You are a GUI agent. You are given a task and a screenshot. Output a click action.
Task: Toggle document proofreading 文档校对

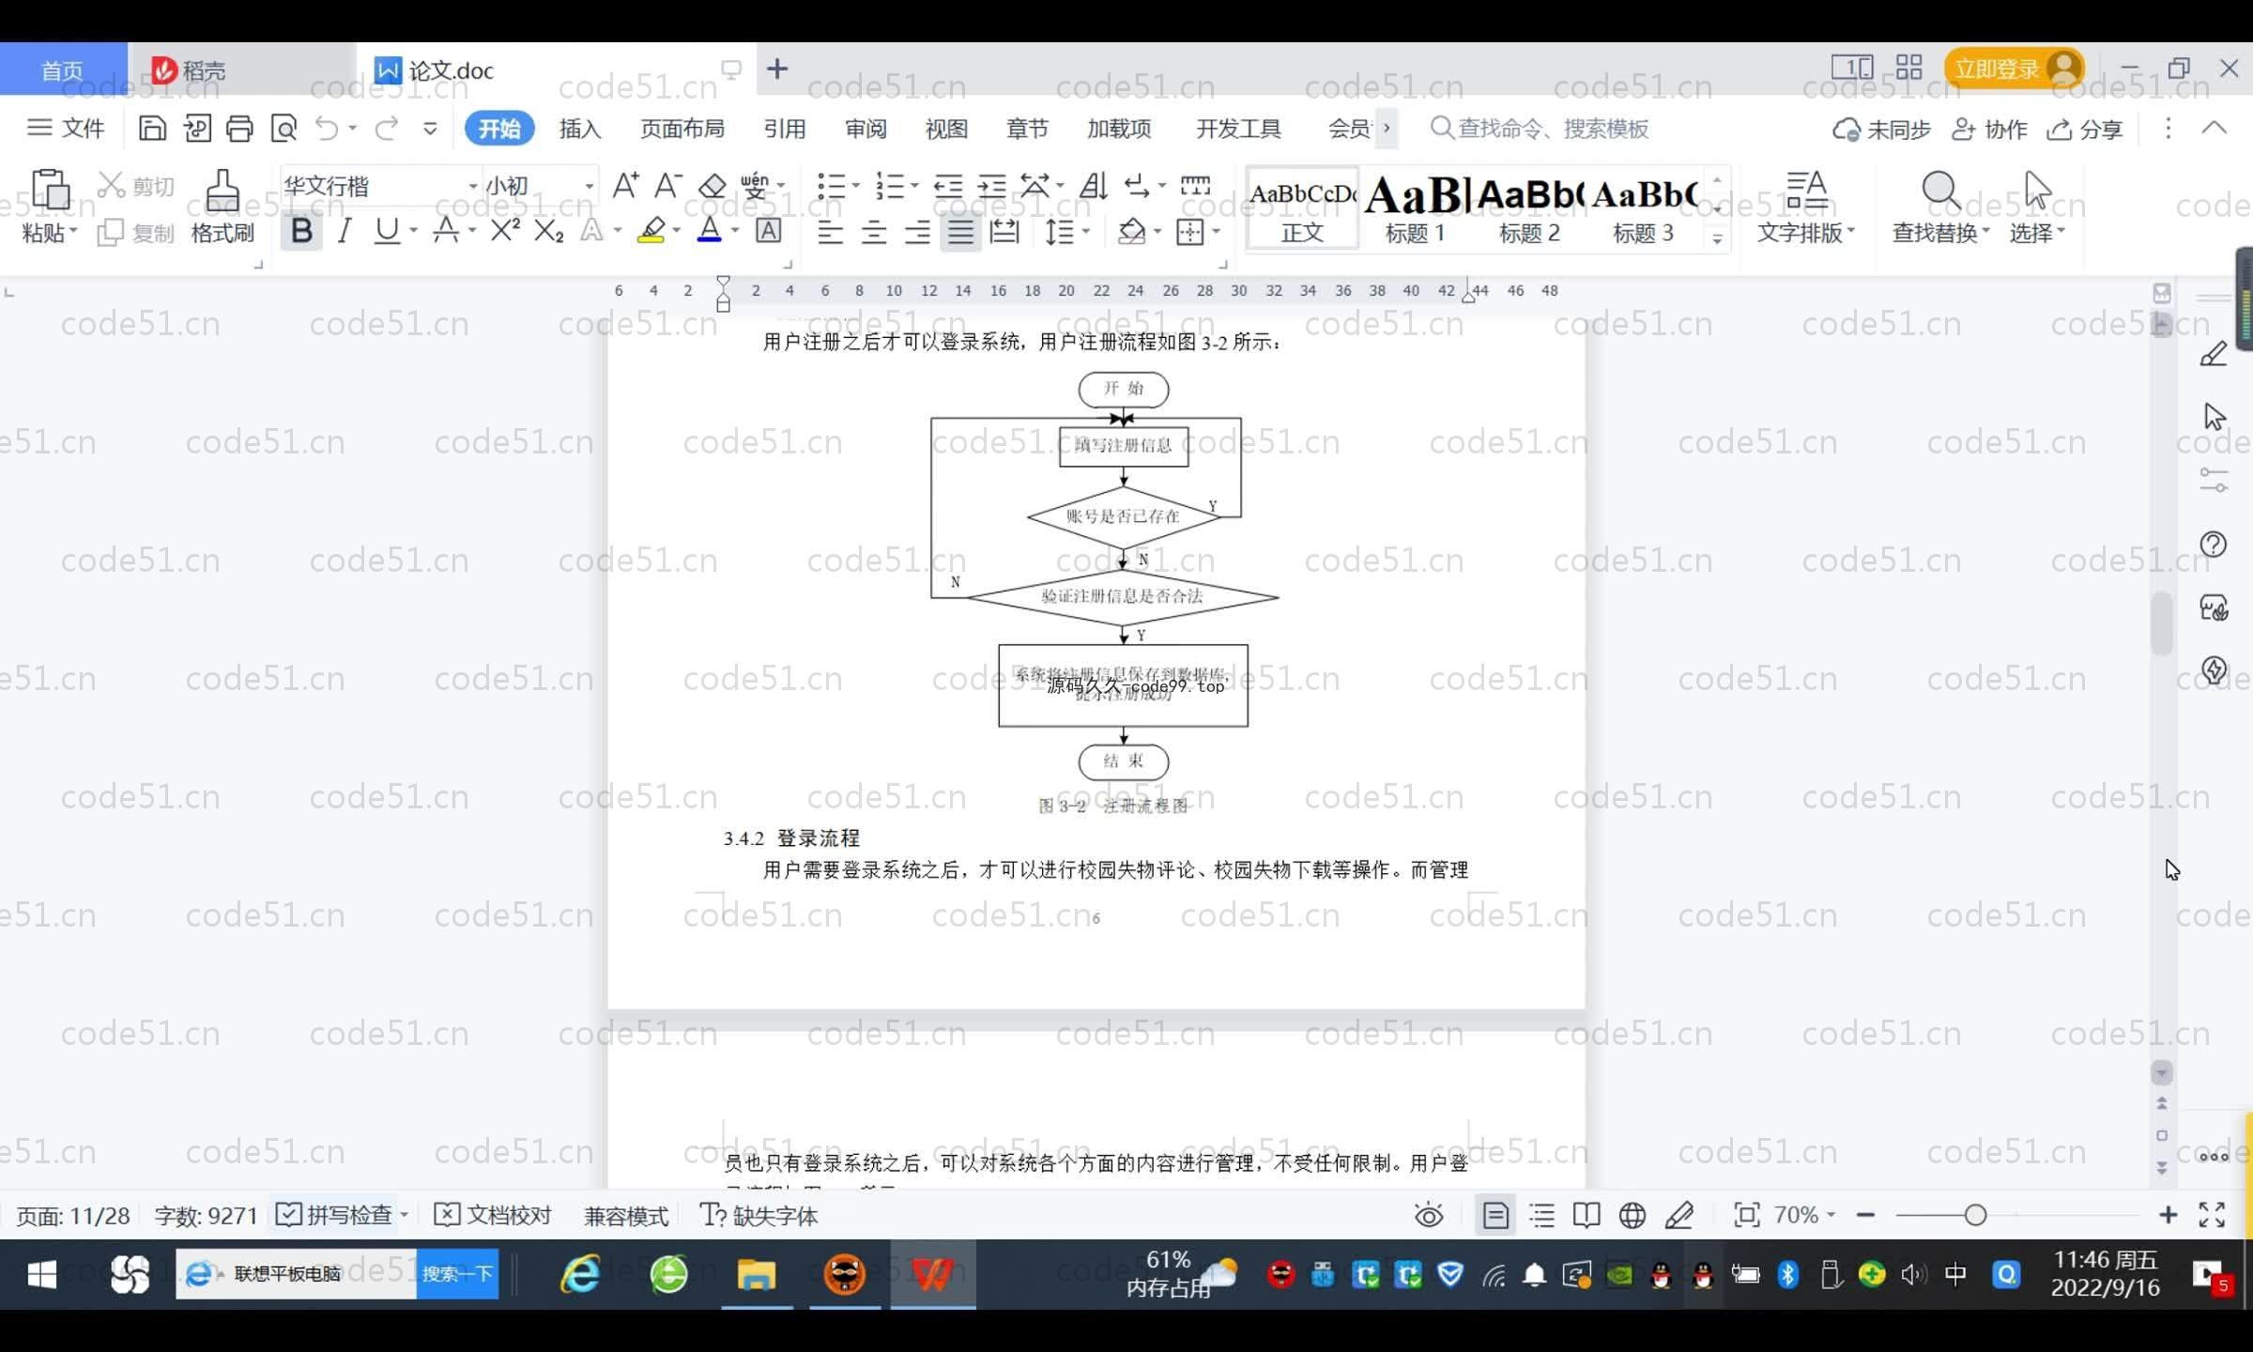(493, 1216)
